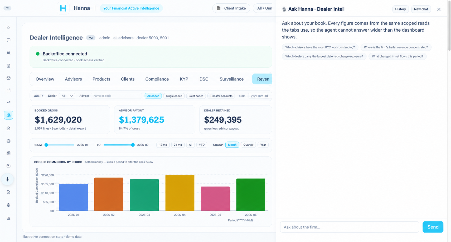451x242 pixels.
Task: Open the locked file icon in sidebar
Action: (x=8, y=192)
